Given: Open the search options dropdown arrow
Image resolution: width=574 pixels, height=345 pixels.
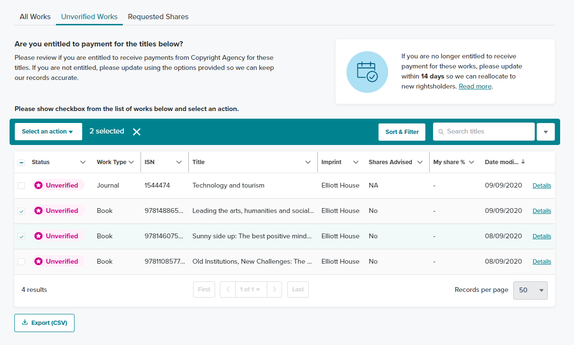Looking at the screenshot, I should coord(546,132).
